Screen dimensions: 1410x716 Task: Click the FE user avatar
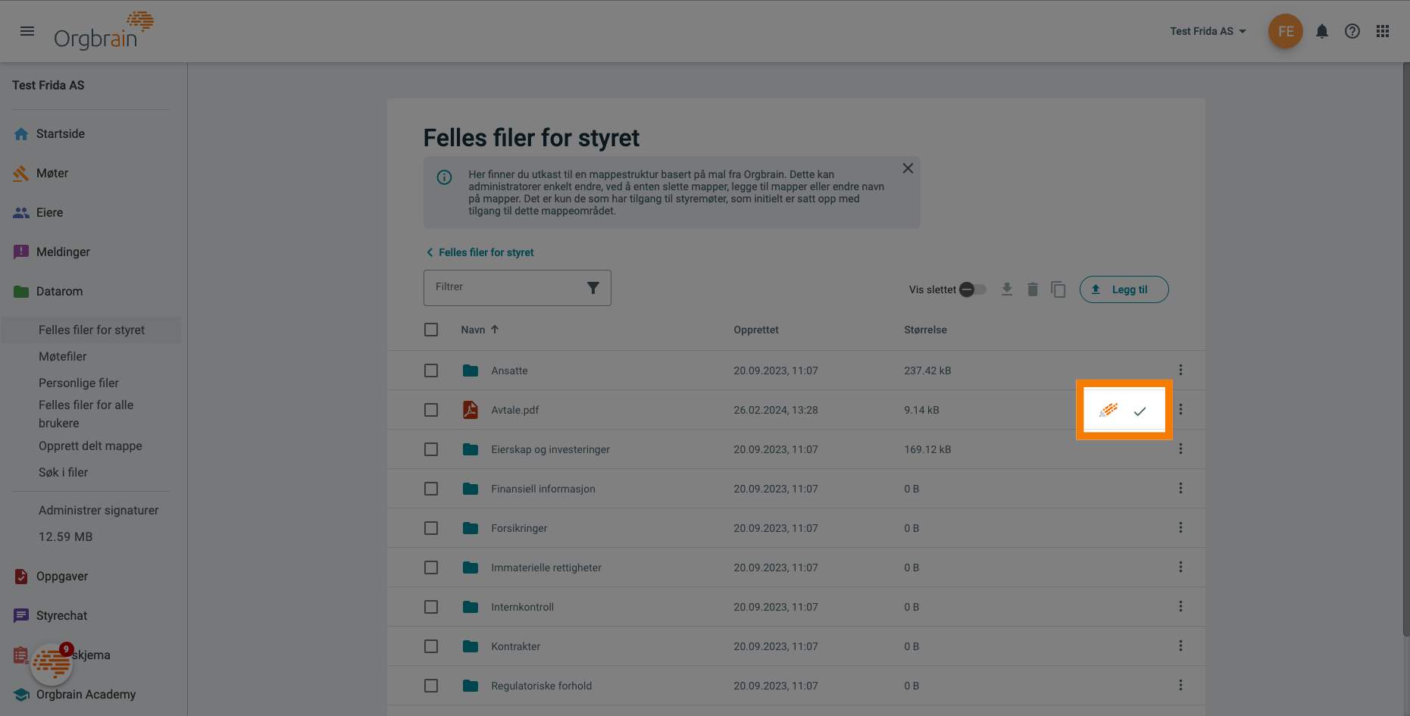coord(1285,31)
